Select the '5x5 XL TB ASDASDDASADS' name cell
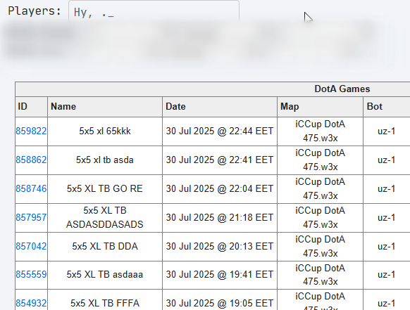Screen dimensions: 410x310 tap(105, 218)
